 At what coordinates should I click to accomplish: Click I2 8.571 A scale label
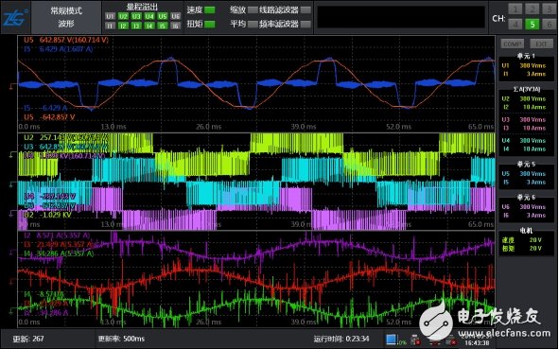coord(57,236)
